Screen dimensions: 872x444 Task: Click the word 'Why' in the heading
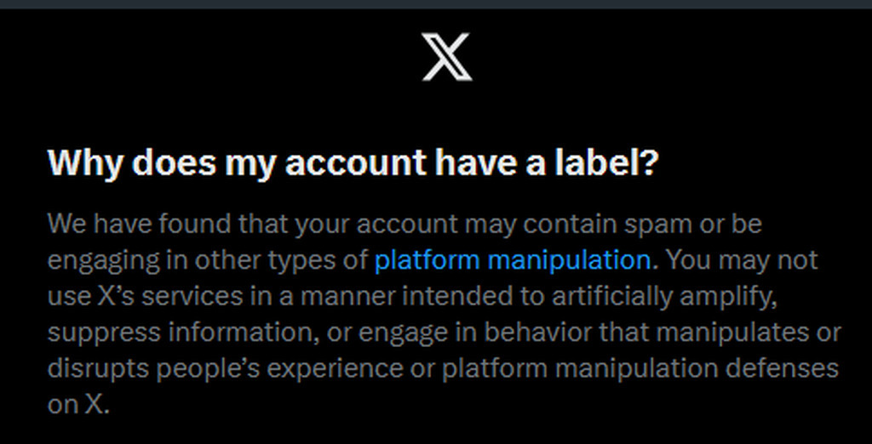click(86, 163)
